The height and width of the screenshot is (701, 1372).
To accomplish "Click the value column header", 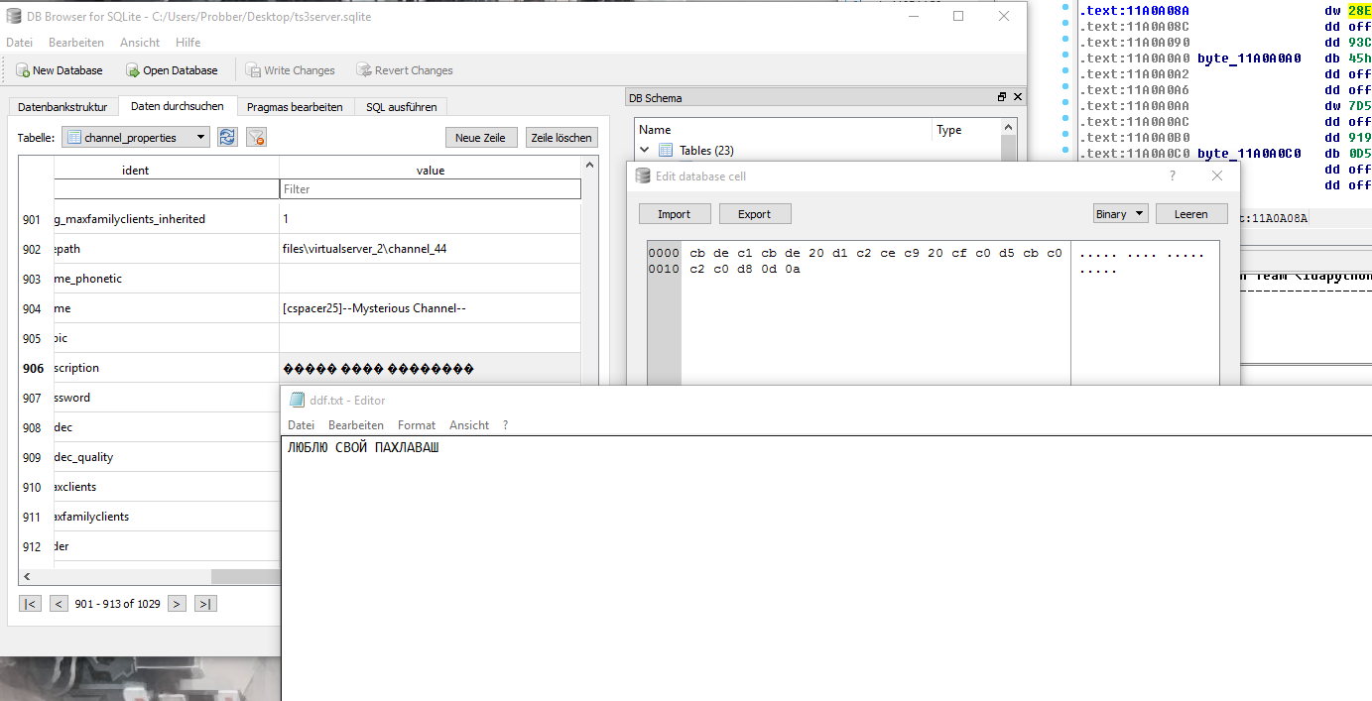I will pyautogui.click(x=430, y=170).
